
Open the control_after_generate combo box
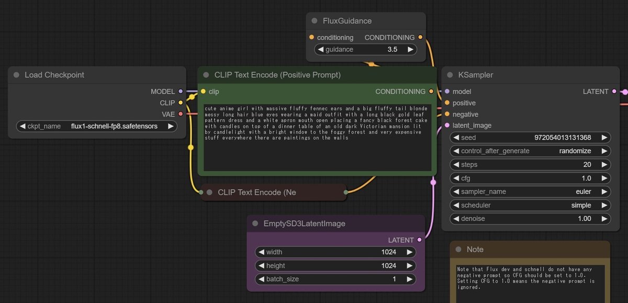pyautogui.click(x=530, y=151)
